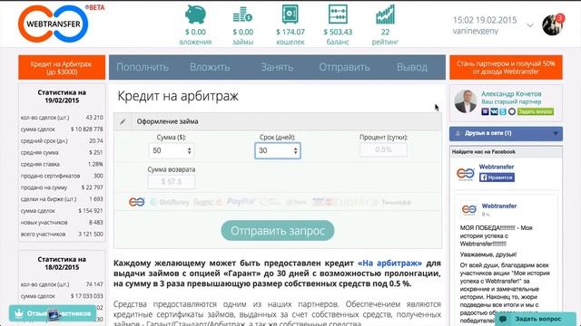Select the Webtransfer payment method logo
Viewport: 581px width, 326px height.
tap(137, 202)
